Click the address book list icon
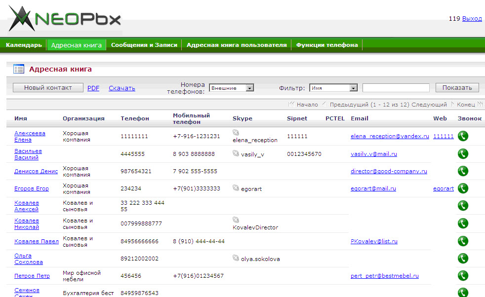485x297 pixels. (19, 69)
